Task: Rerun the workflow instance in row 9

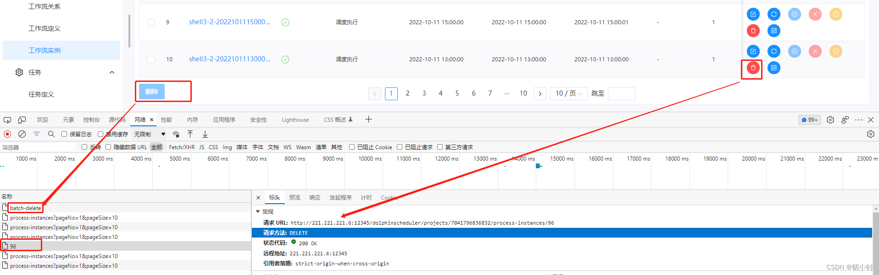Action: (x=773, y=14)
